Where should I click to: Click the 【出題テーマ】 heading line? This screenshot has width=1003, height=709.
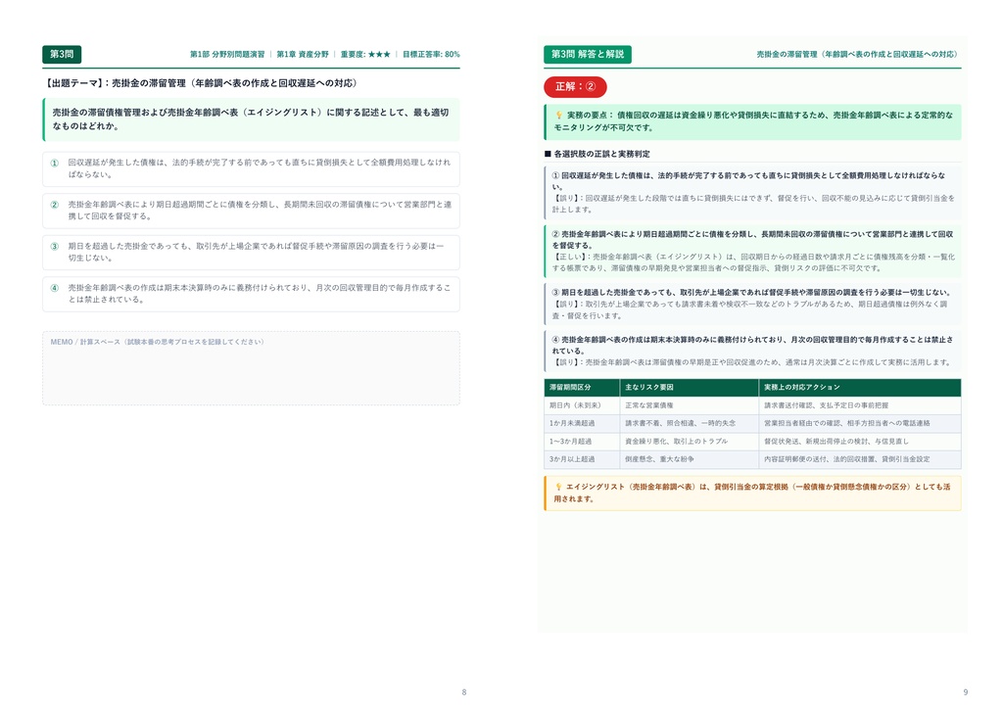click(x=202, y=83)
